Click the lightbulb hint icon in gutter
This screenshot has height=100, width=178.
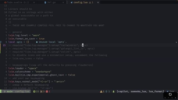pyautogui.click(x=1, y=42)
